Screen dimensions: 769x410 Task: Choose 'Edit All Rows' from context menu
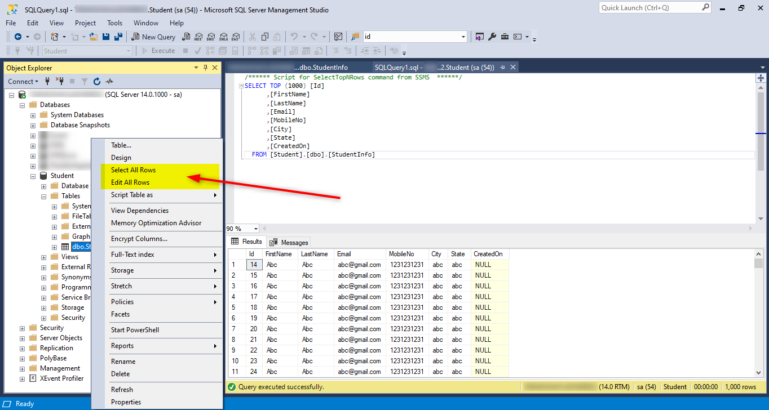131,182
